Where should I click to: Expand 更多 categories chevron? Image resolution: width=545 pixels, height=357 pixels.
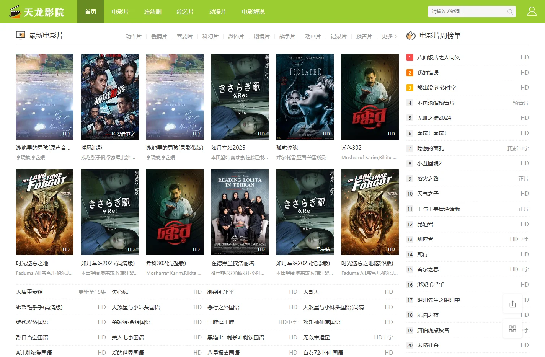[390, 36]
